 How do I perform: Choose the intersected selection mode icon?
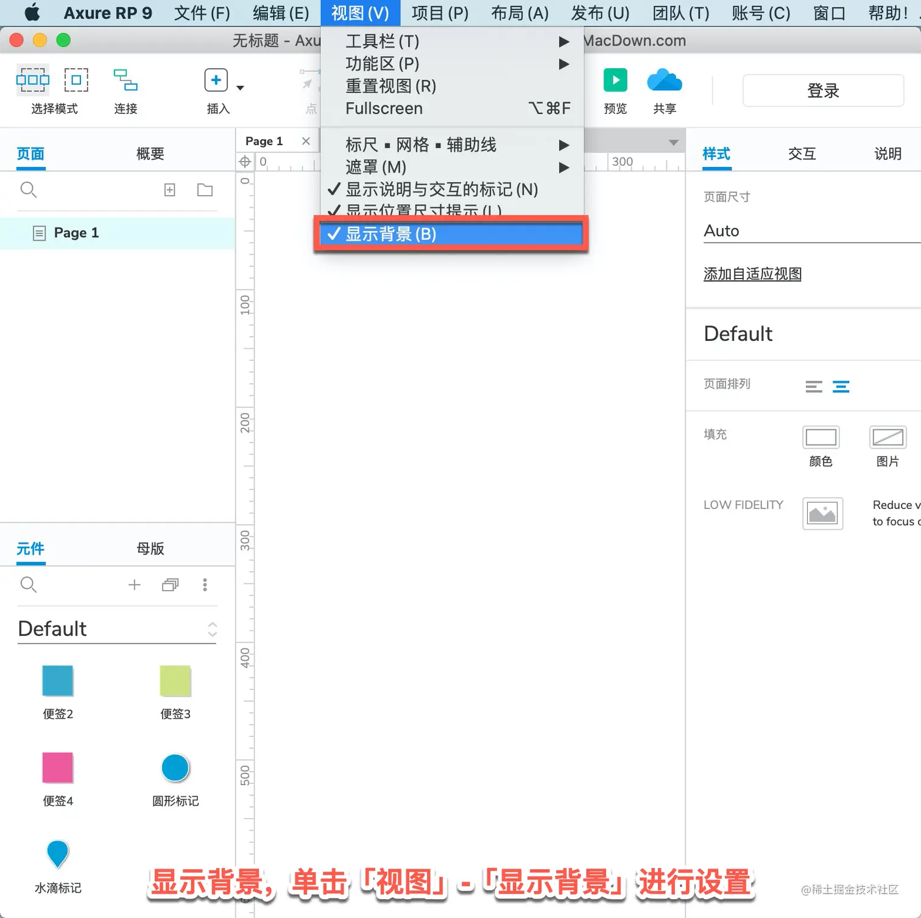point(33,80)
